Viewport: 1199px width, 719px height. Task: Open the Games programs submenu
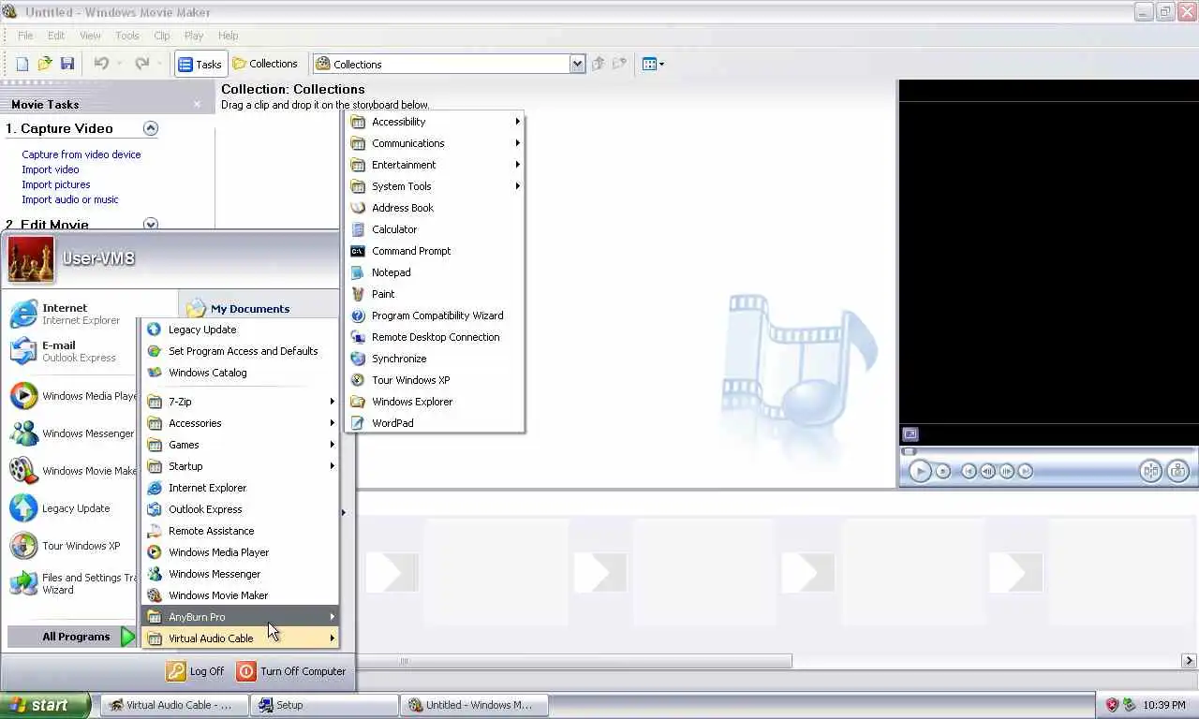pos(241,445)
